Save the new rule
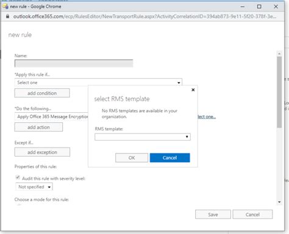 point(213,214)
